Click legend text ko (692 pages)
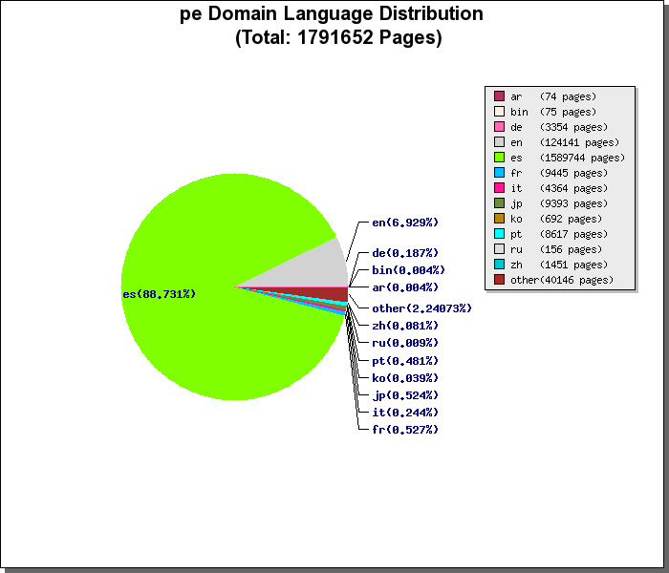The width and height of the screenshot is (669, 573). click(x=556, y=219)
